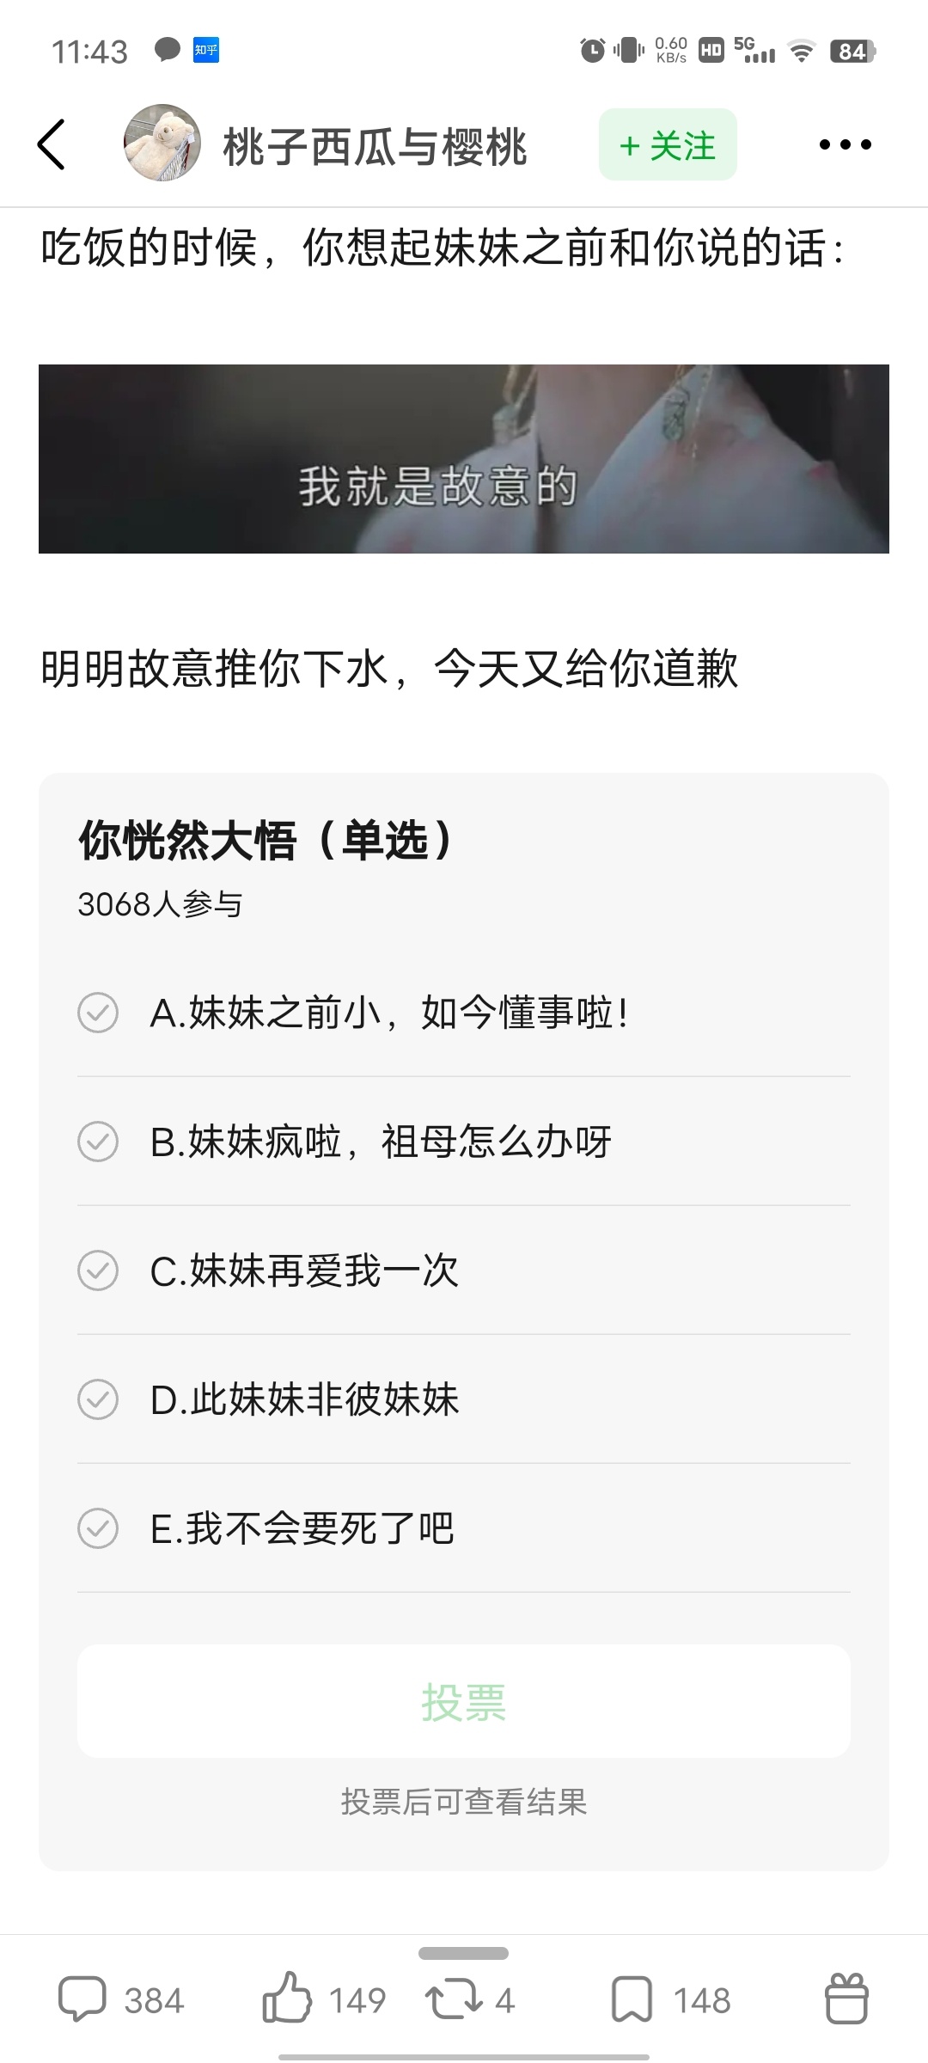The height and width of the screenshot is (2063, 928).
Task: Open the teddy bear author avatar
Action: coord(162,144)
